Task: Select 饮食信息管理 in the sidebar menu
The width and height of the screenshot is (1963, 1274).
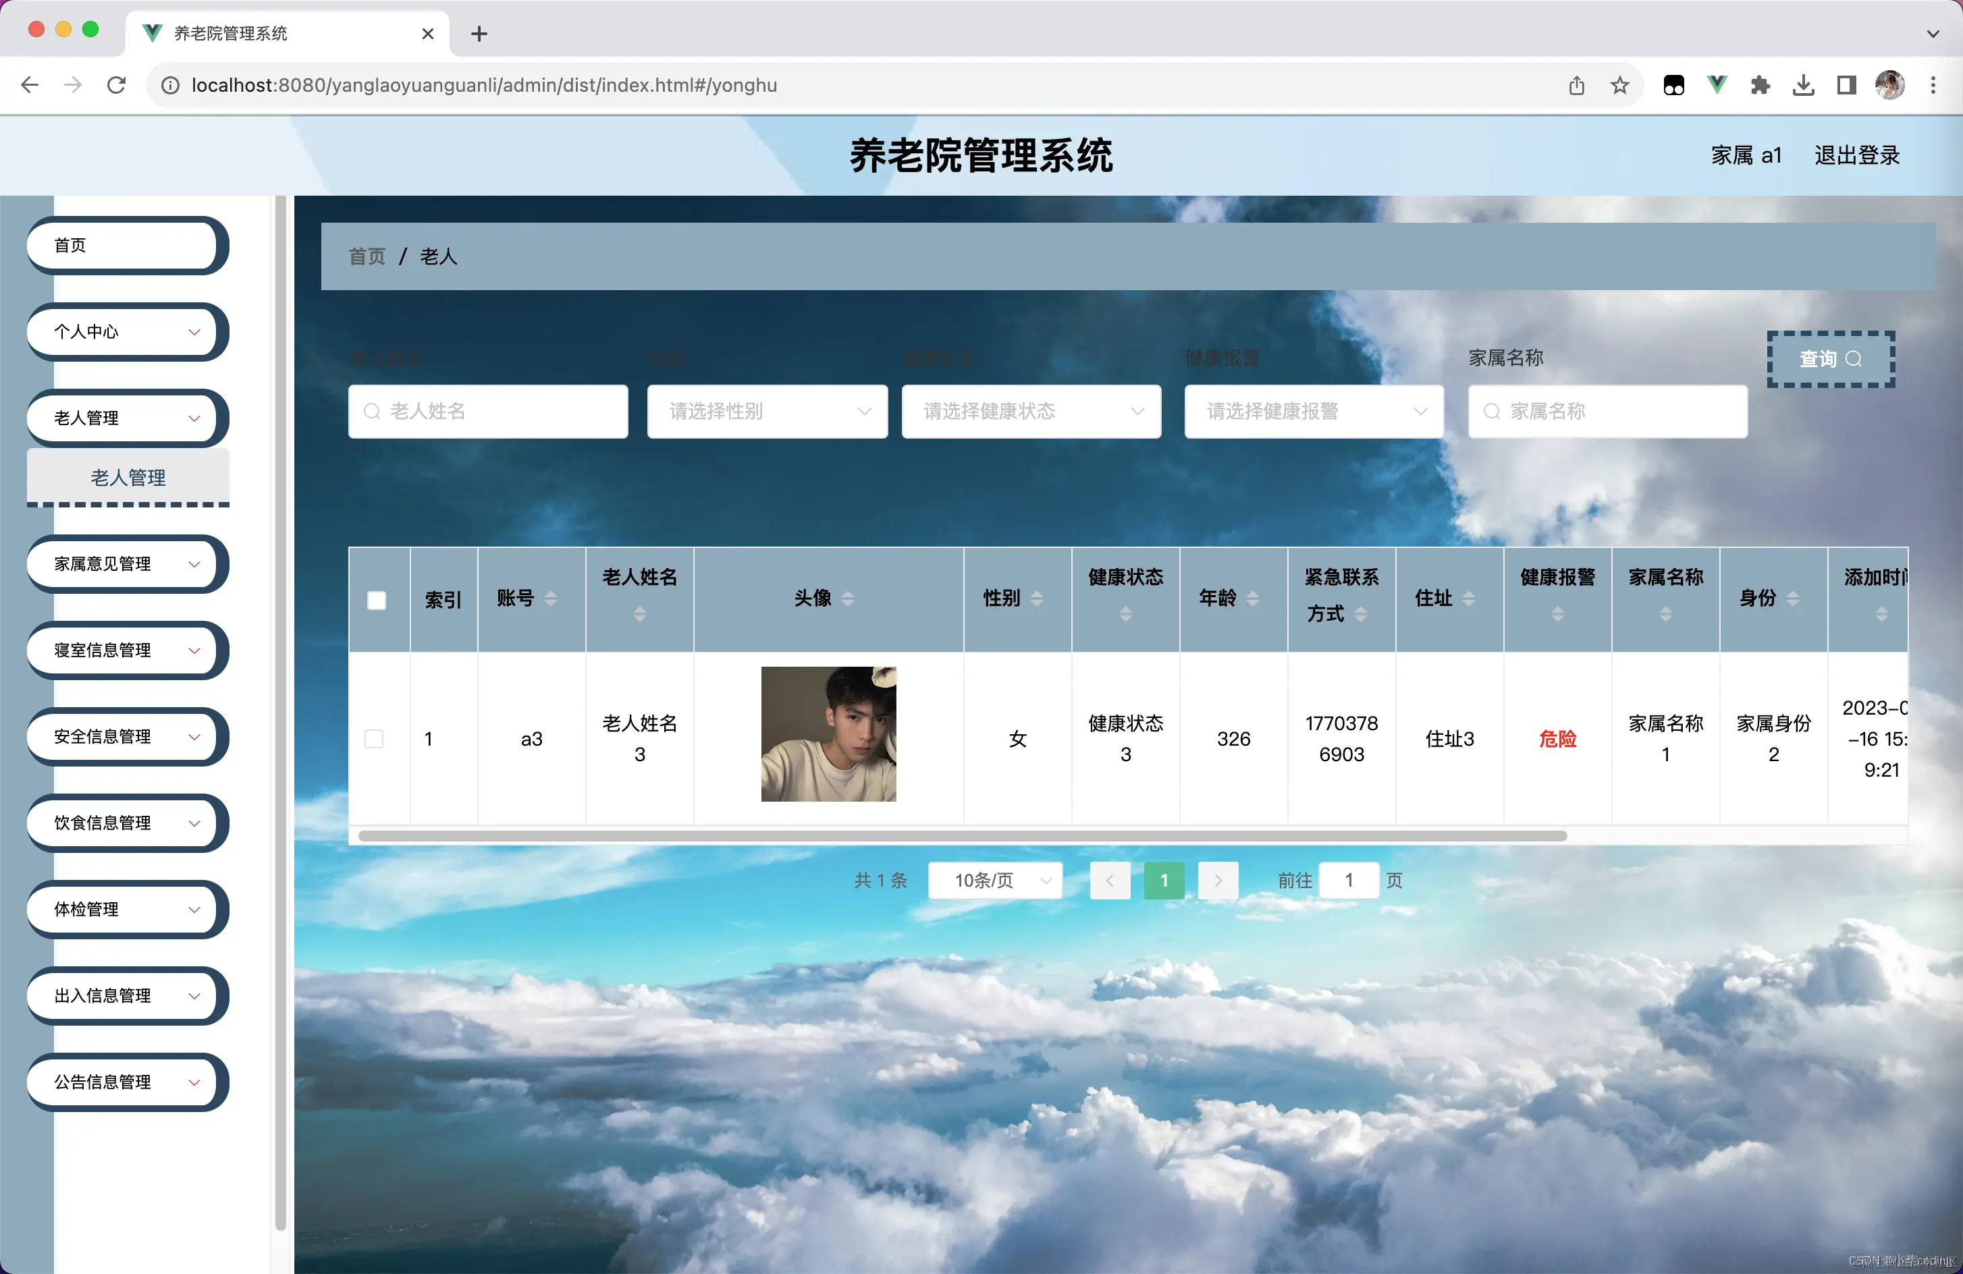Action: [x=127, y=823]
